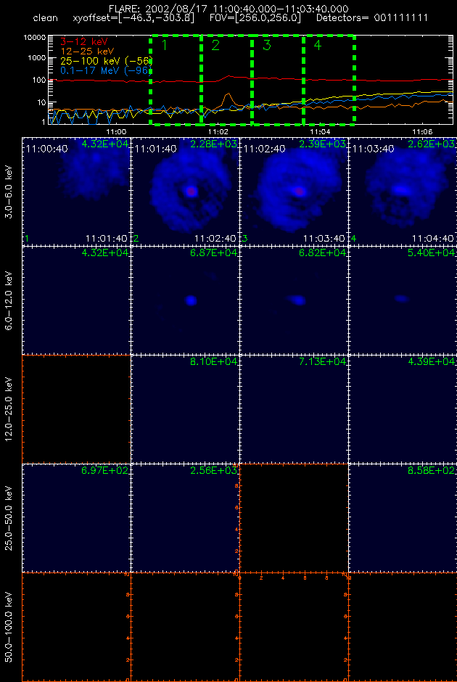
Task: Click the 2.62E+03 peak value
Action: tap(432, 144)
